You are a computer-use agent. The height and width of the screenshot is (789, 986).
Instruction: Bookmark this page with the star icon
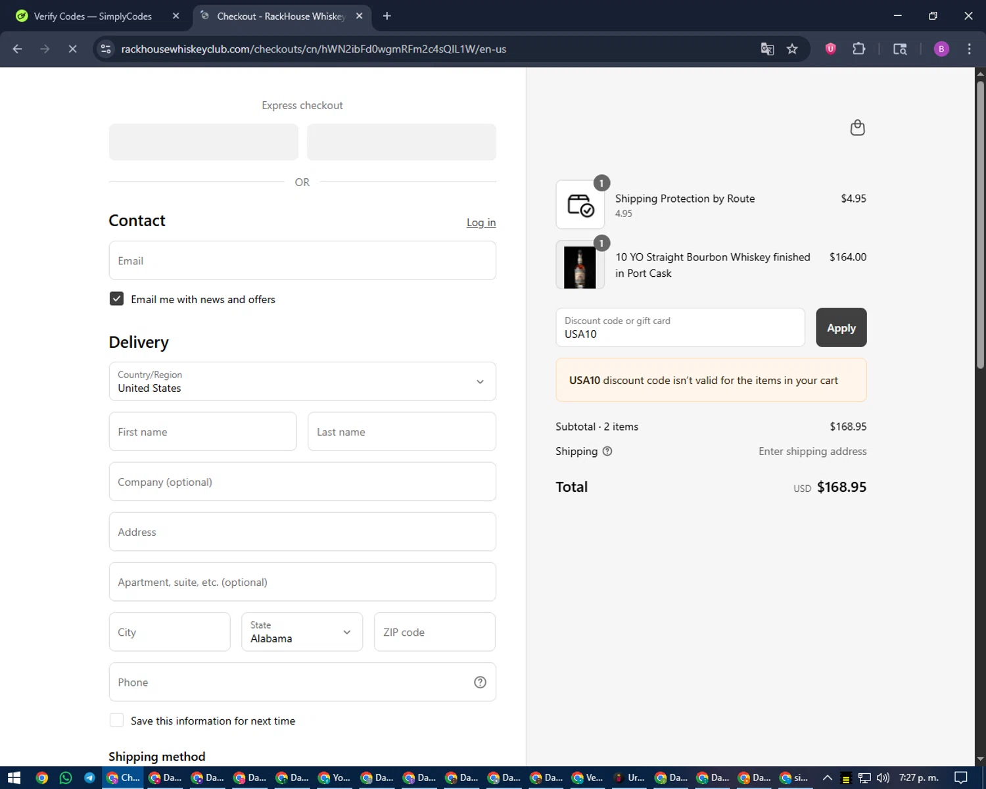792,49
